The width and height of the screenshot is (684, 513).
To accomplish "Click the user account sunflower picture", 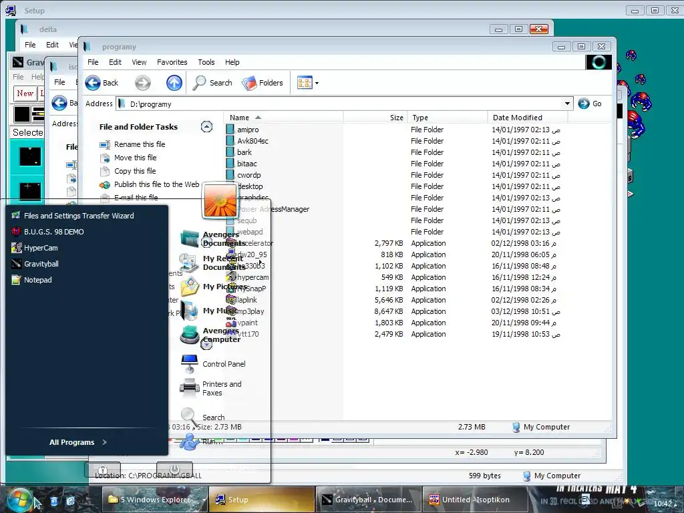I will [x=220, y=200].
